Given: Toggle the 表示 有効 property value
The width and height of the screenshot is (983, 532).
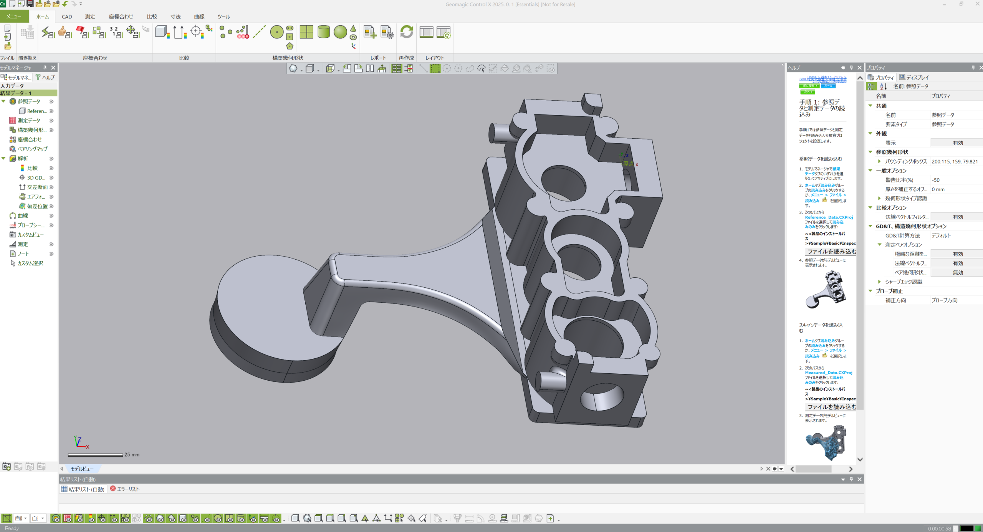Looking at the screenshot, I should pos(957,143).
